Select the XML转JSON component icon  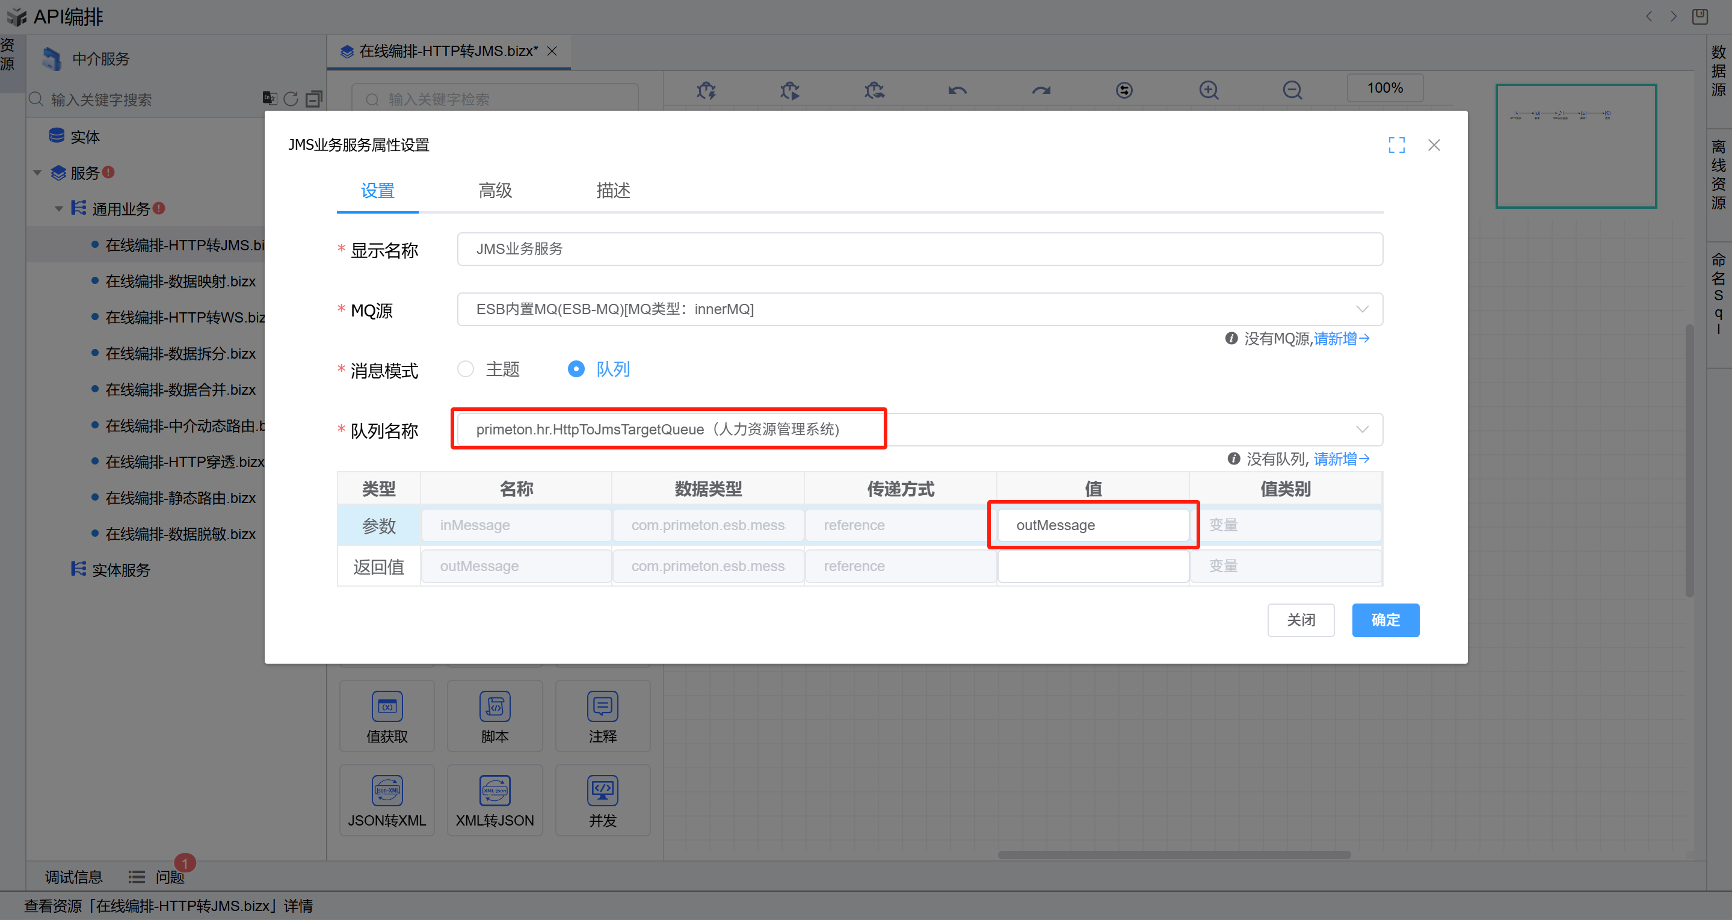point(495,791)
